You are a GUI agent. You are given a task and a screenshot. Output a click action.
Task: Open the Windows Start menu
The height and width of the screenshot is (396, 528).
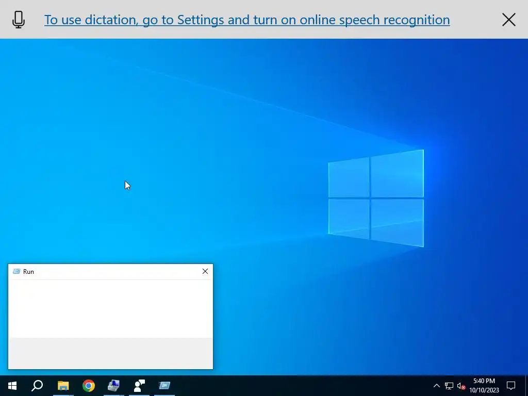pos(12,386)
